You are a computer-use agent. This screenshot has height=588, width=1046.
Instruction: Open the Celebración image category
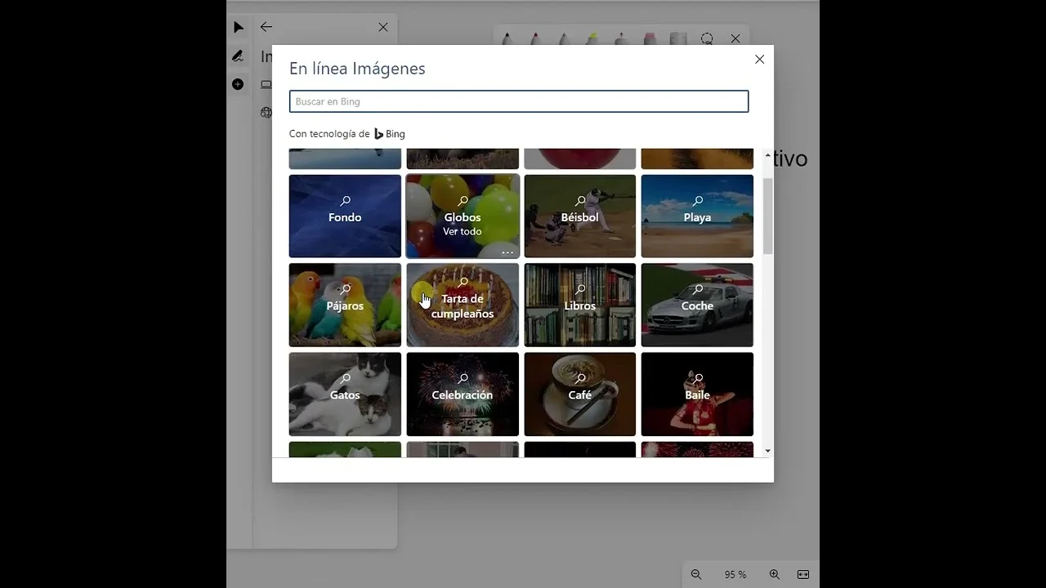click(x=463, y=394)
